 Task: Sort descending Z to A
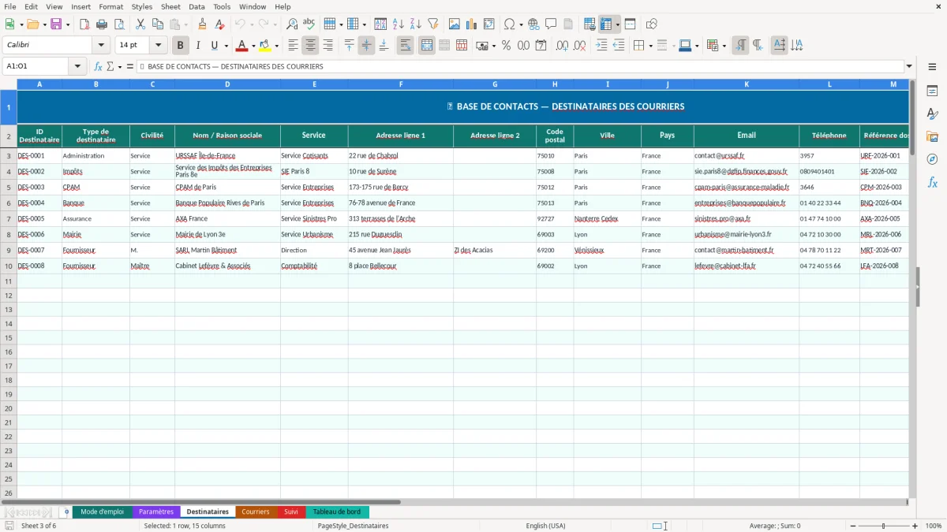(x=415, y=24)
